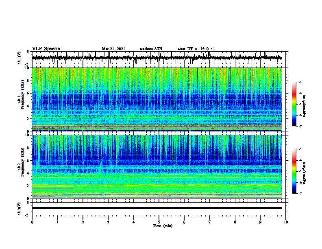
Task: Click time axis tick label '5'
Action: point(159,222)
